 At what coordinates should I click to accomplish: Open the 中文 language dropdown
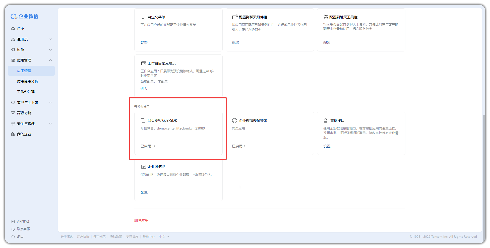[164, 236]
